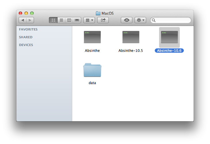Zoom the window with the green button
Image resolution: width=210 pixels, height=144 pixels.
32,13
